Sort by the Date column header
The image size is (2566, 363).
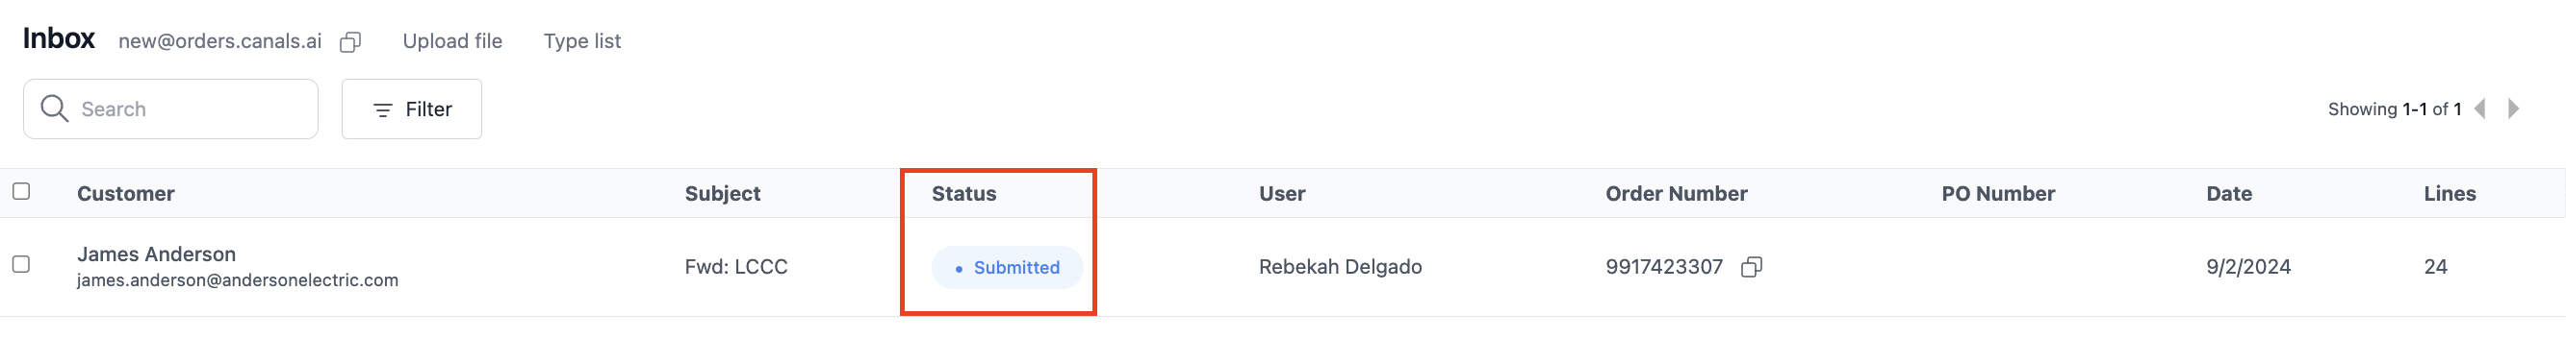pos(2228,194)
